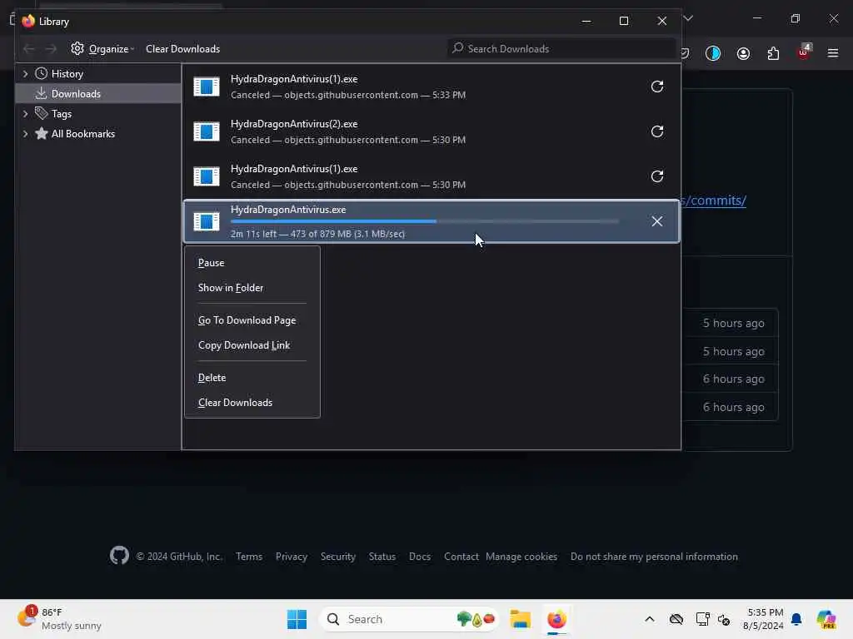Open the Security link in GitHub footer

[x=338, y=557]
